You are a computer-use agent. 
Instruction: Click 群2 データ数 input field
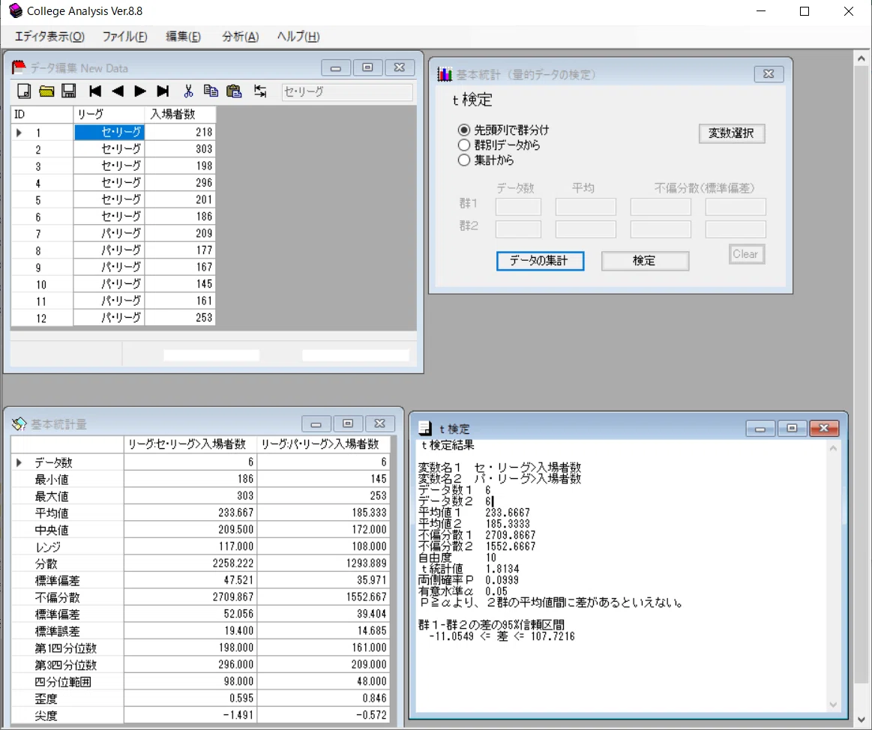(x=518, y=229)
